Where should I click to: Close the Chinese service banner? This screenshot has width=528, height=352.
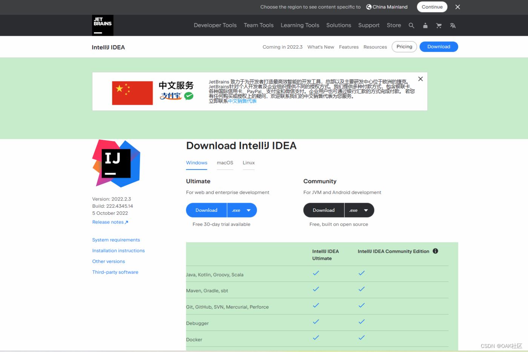click(x=421, y=79)
